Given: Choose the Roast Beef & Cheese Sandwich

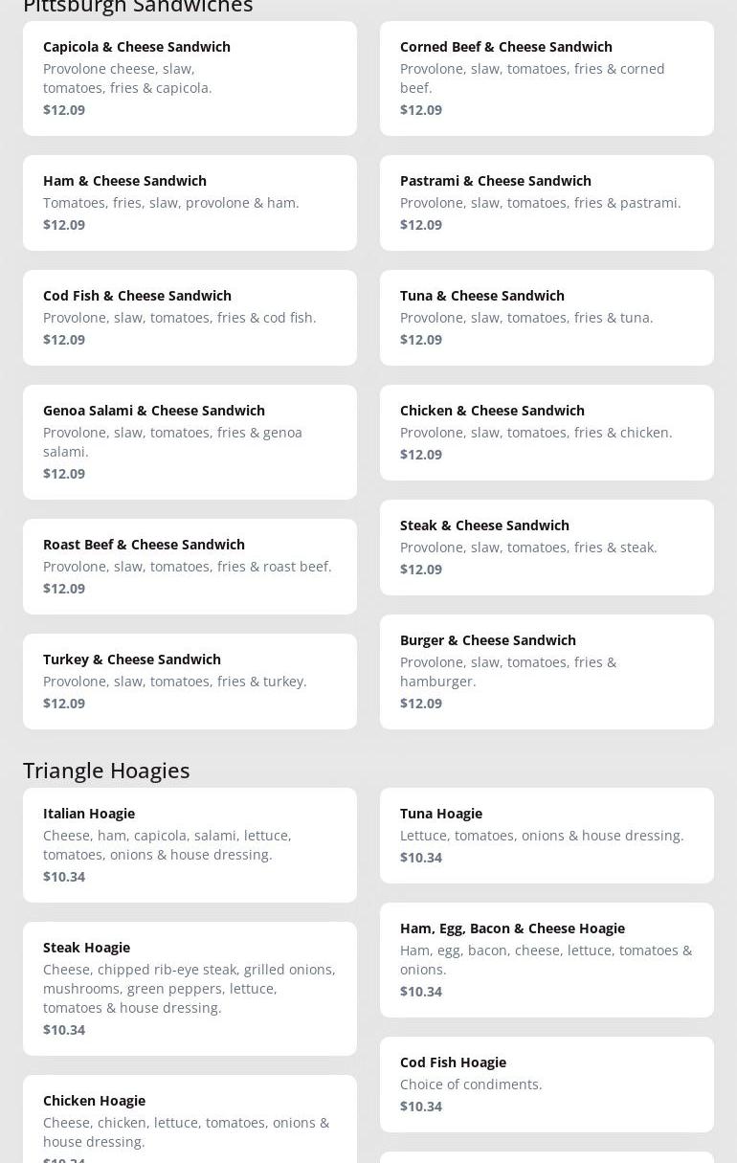Looking at the screenshot, I should coord(190,566).
